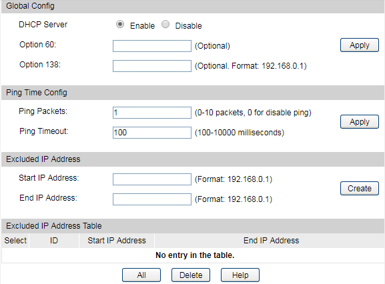Create the excluded IP address entry

pos(360,189)
